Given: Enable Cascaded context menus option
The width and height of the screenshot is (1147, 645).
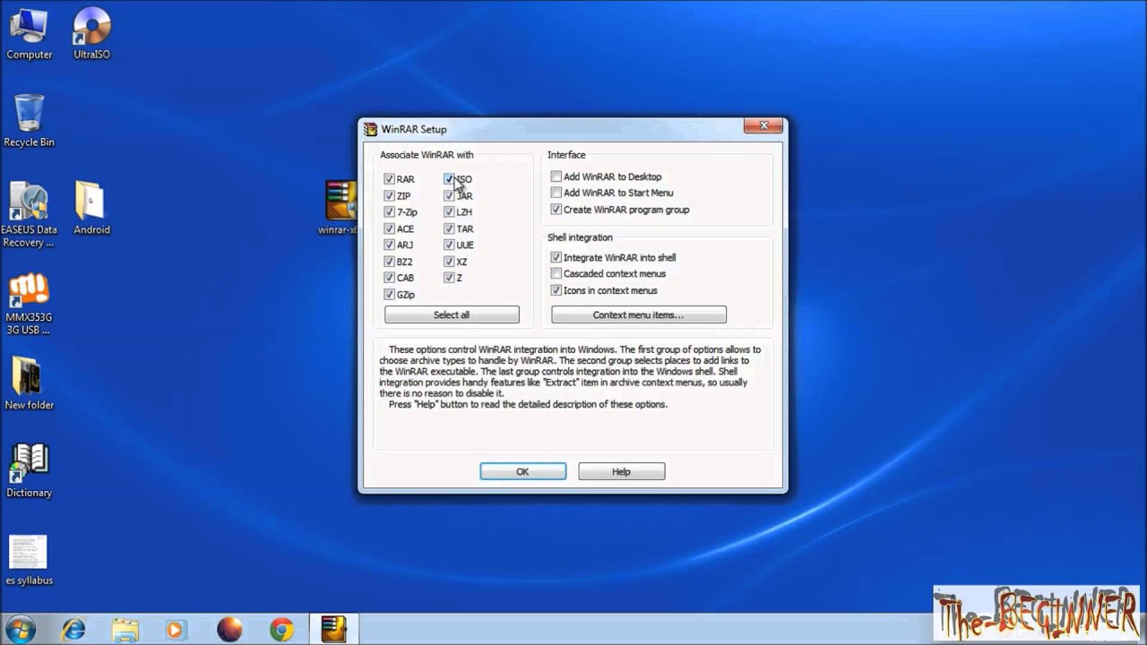Looking at the screenshot, I should point(556,273).
